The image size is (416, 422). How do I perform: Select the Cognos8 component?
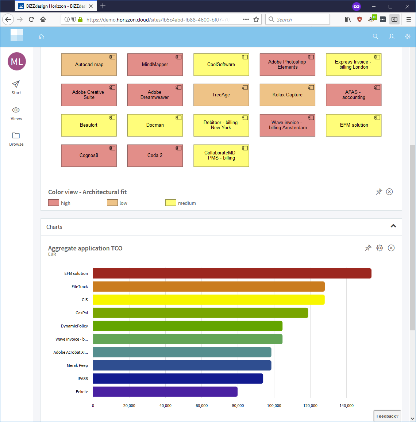point(89,156)
